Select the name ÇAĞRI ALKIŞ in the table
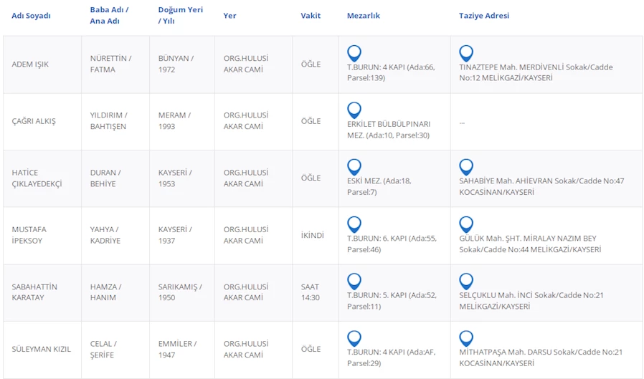Image resolution: width=644 pixels, height=379 pixels. click(34, 121)
